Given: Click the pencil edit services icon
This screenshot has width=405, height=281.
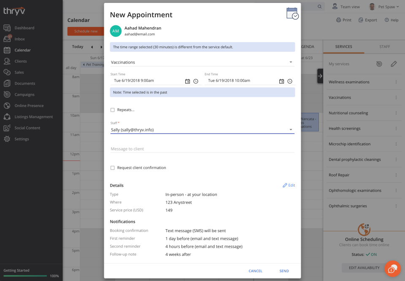Looking at the screenshot, I should [x=394, y=64].
